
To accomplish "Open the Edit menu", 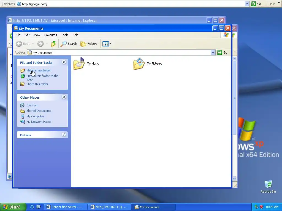I will click(x=27, y=35).
